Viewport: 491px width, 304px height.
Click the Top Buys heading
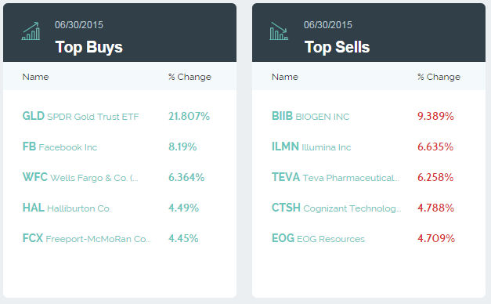(x=89, y=47)
